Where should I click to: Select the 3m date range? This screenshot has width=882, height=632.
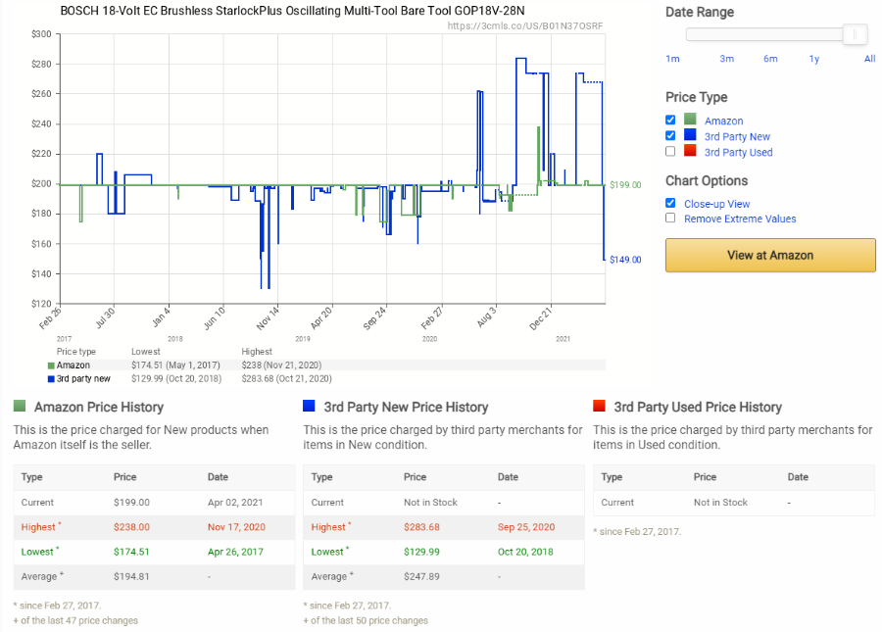[x=727, y=59]
